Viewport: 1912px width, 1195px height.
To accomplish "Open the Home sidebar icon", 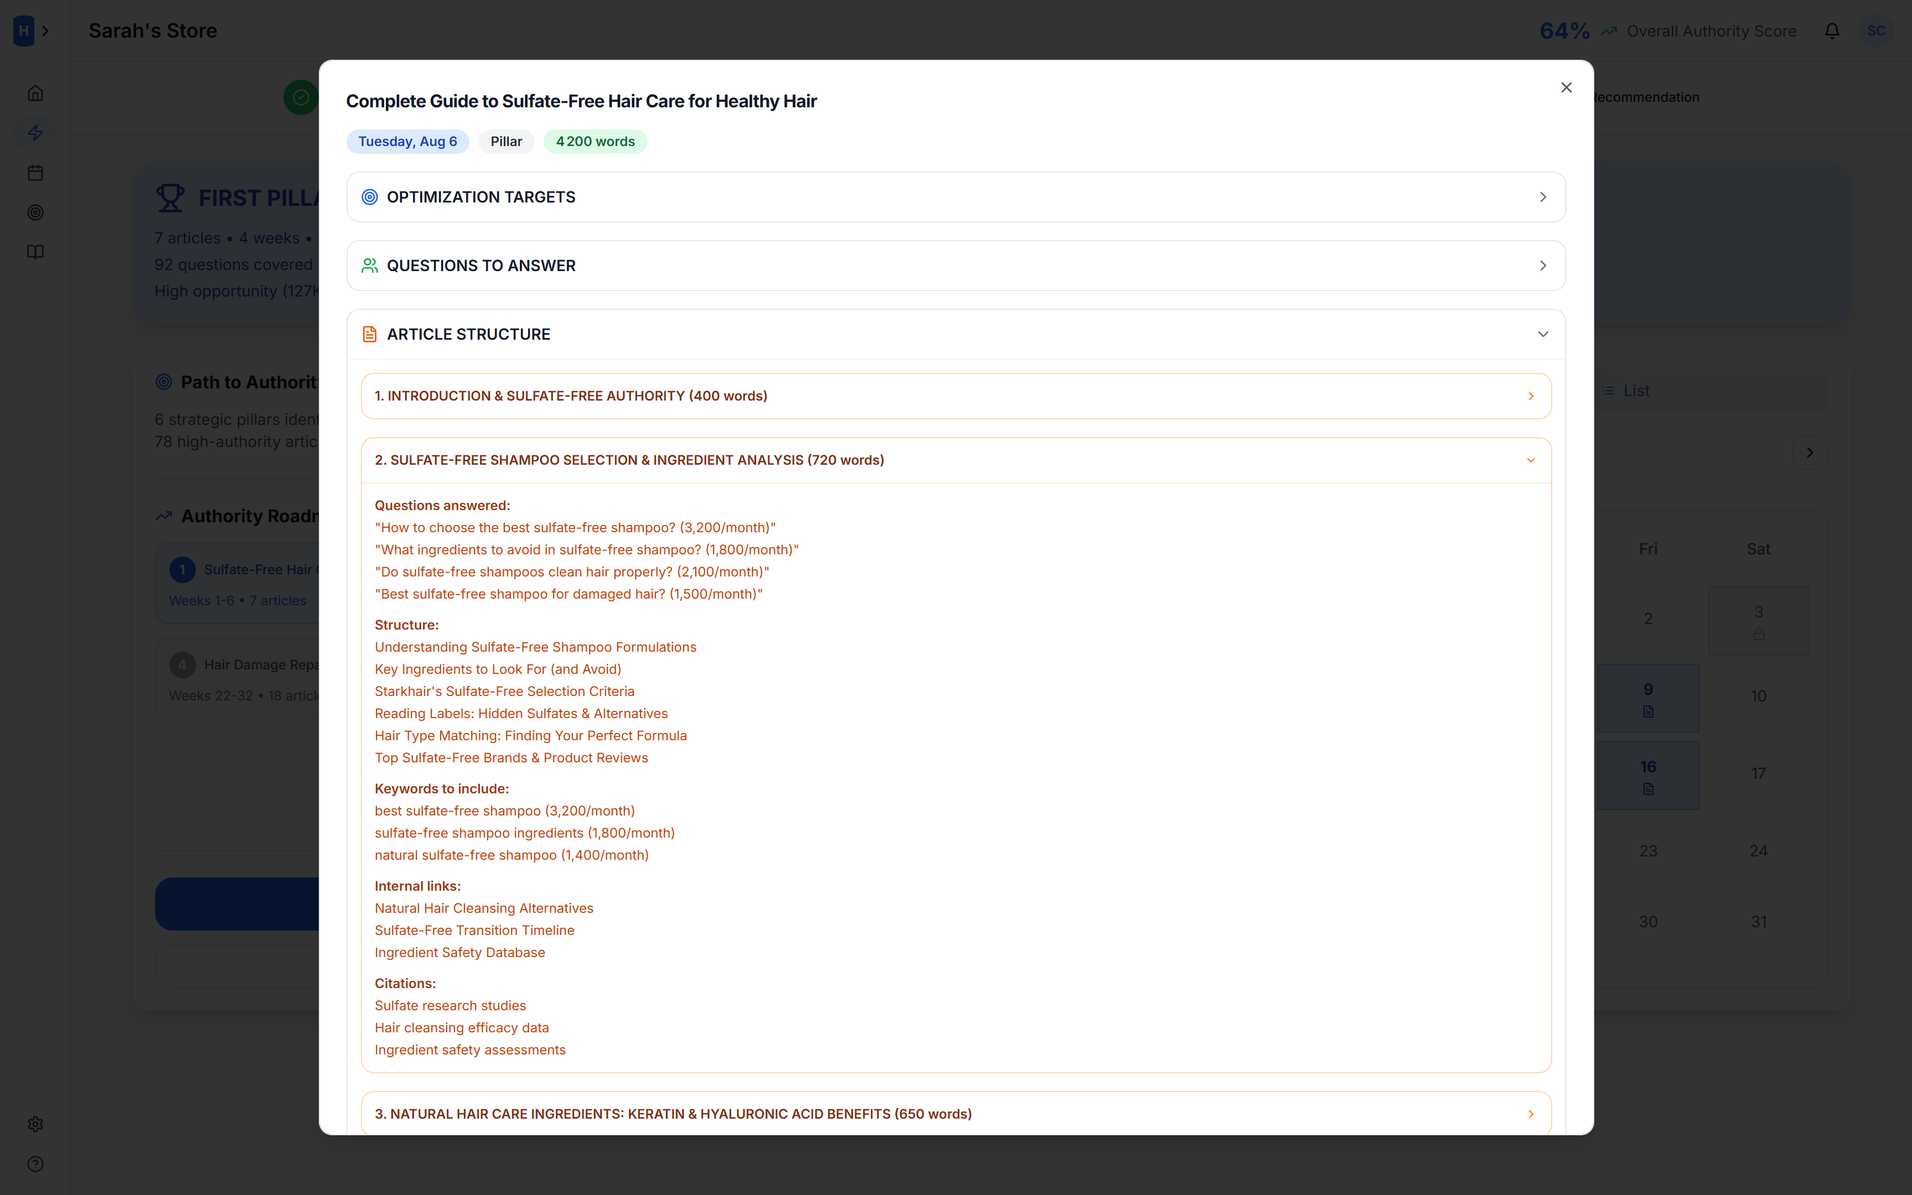I will [35, 93].
